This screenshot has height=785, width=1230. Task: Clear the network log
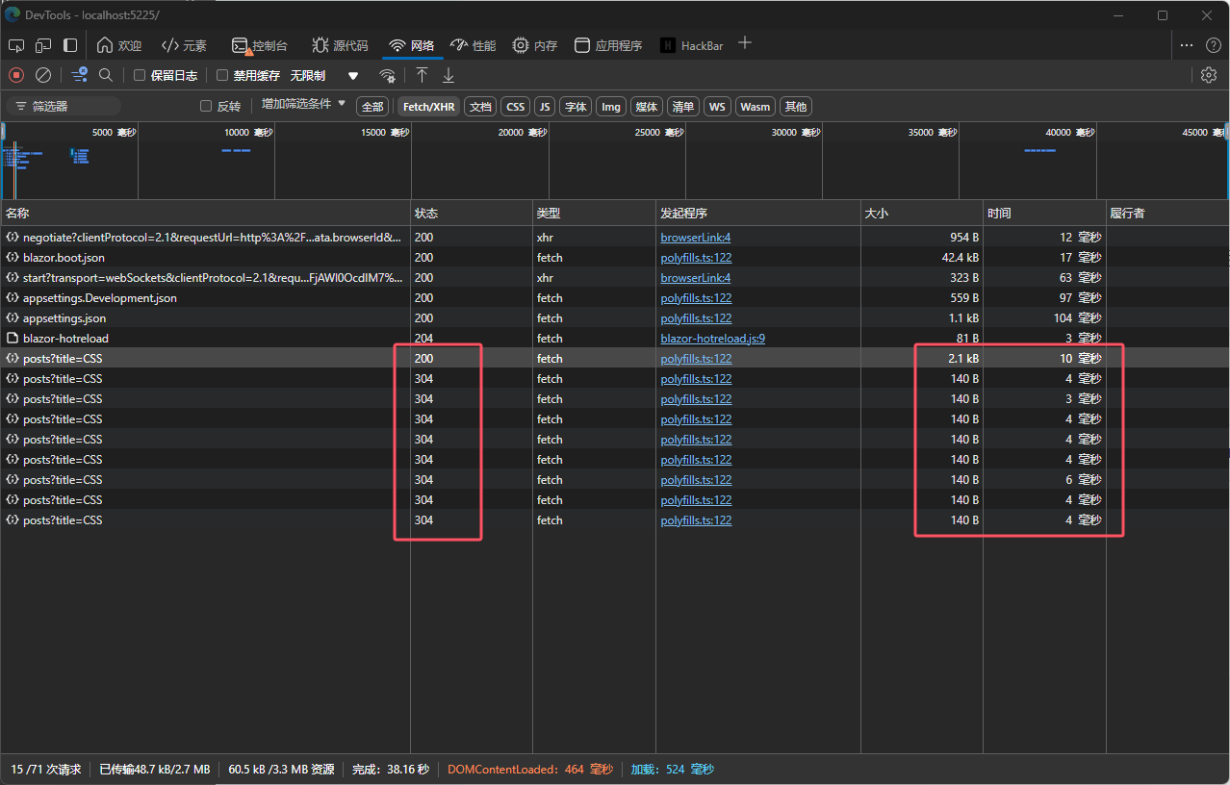(43, 75)
